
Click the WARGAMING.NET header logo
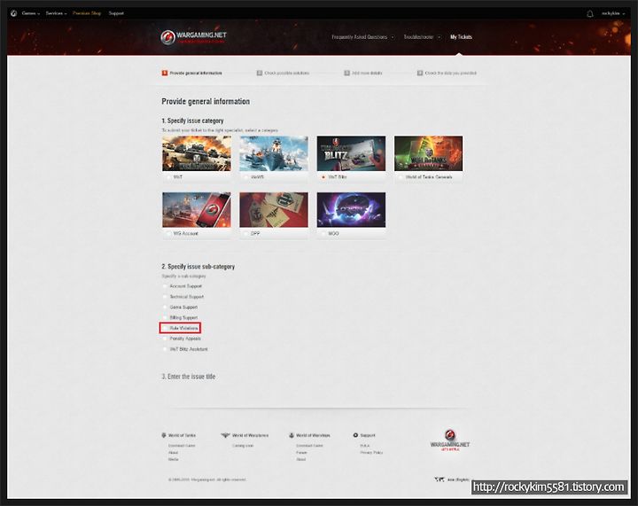pyautogui.click(x=193, y=37)
